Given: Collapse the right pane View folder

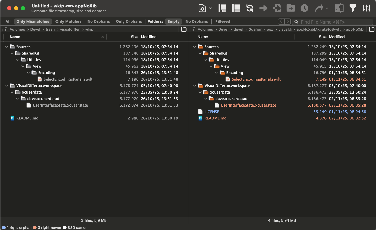Looking at the screenshot, I should pyautogui.click(x=211, y=66).
